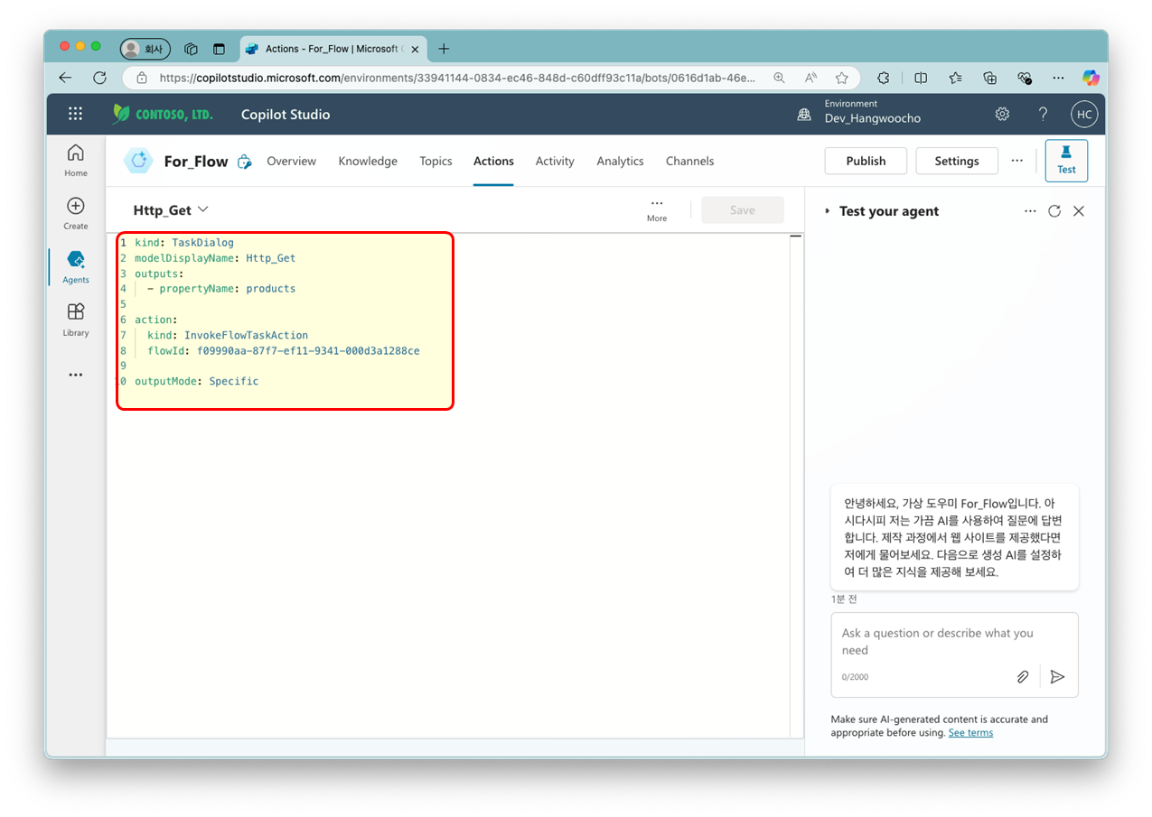
Task: Click the 'outputMode: Specific' code line
Action: [197, 381]
